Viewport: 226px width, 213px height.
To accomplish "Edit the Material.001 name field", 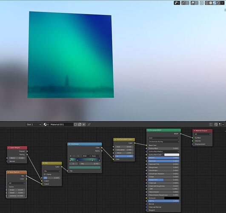I will coord(61,124).
